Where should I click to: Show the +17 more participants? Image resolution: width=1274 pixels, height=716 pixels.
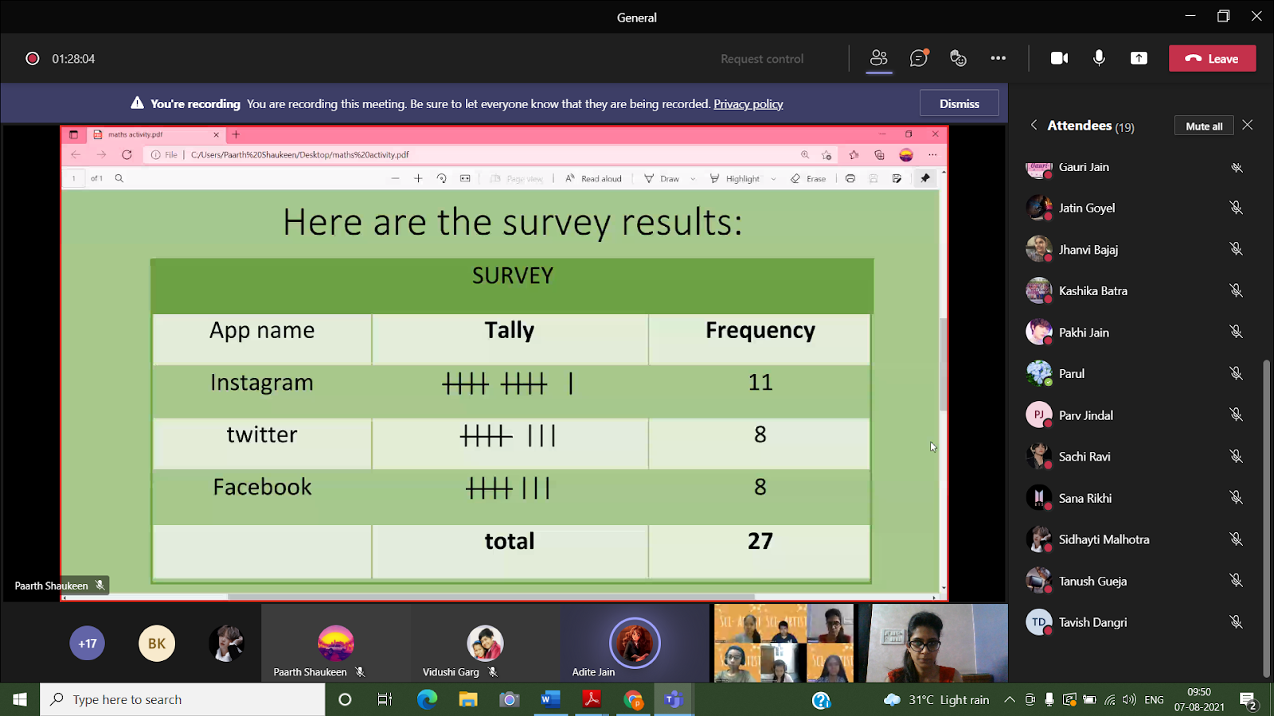pos(88,644)
